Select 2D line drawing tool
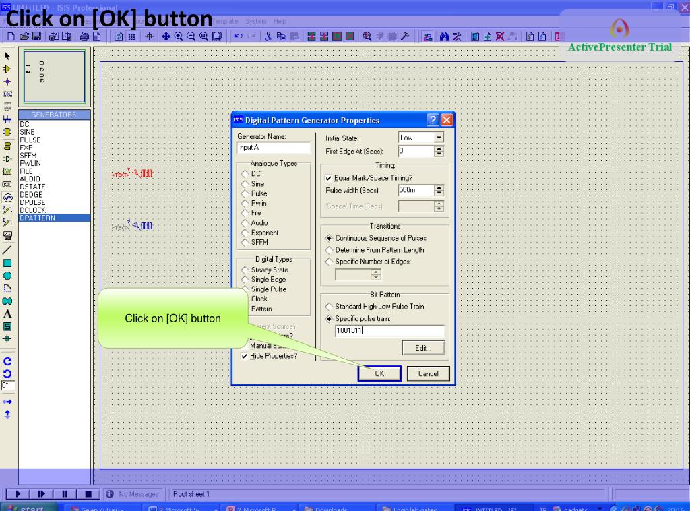Viewport: 690px width, 511px height. click(x=7, y=250)
